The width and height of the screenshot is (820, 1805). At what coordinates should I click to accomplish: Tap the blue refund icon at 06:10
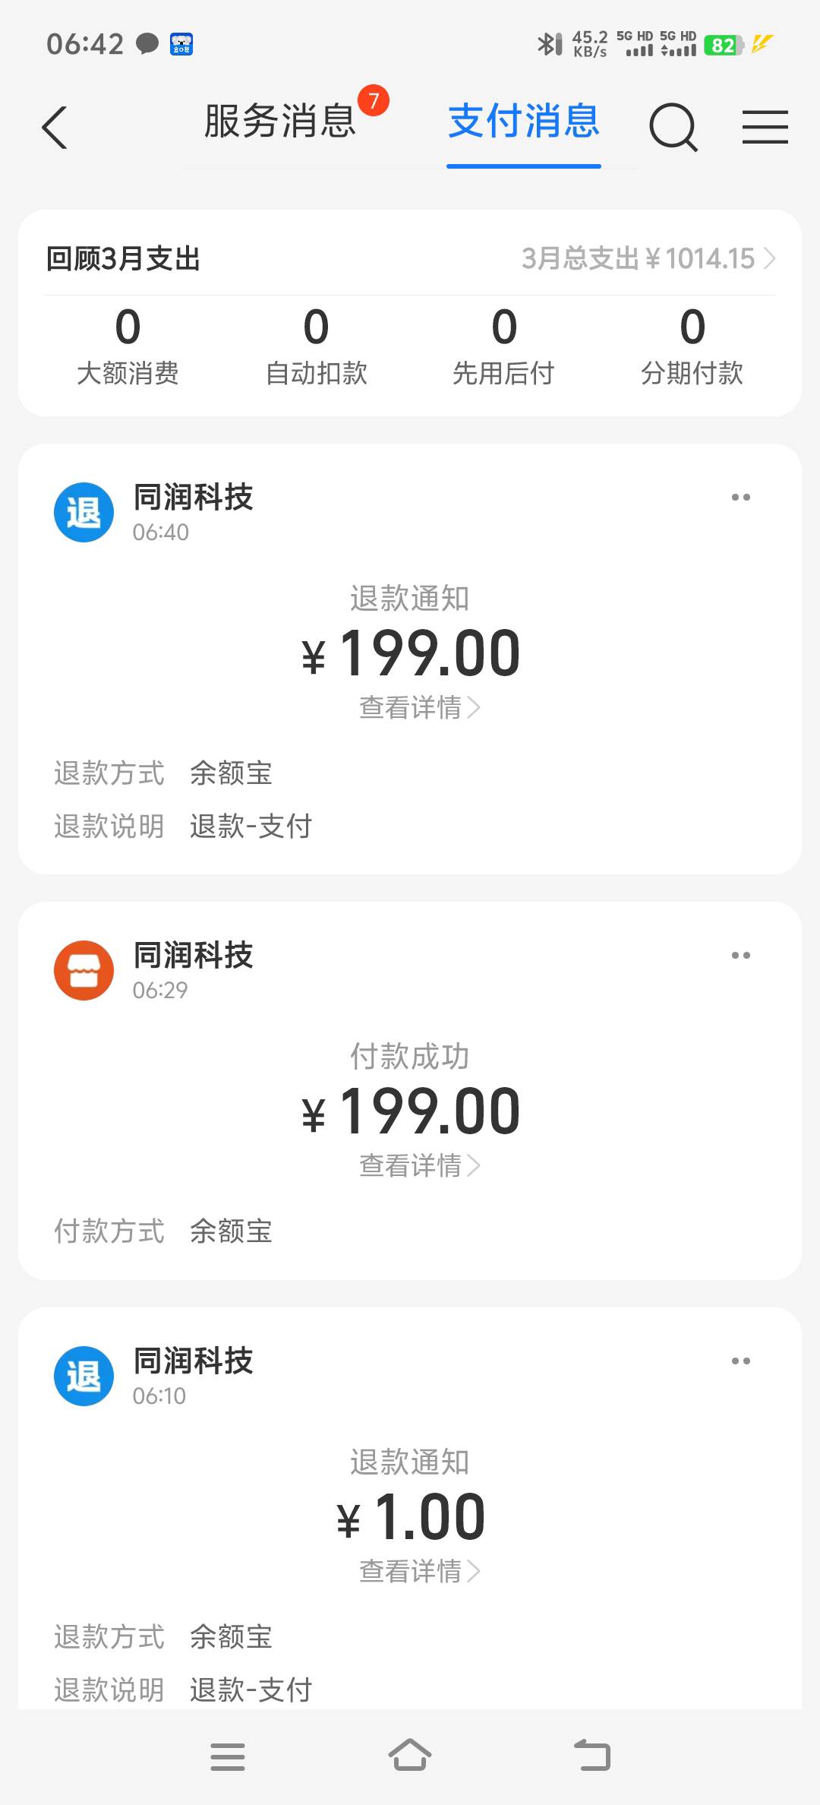click(84, 1377)
